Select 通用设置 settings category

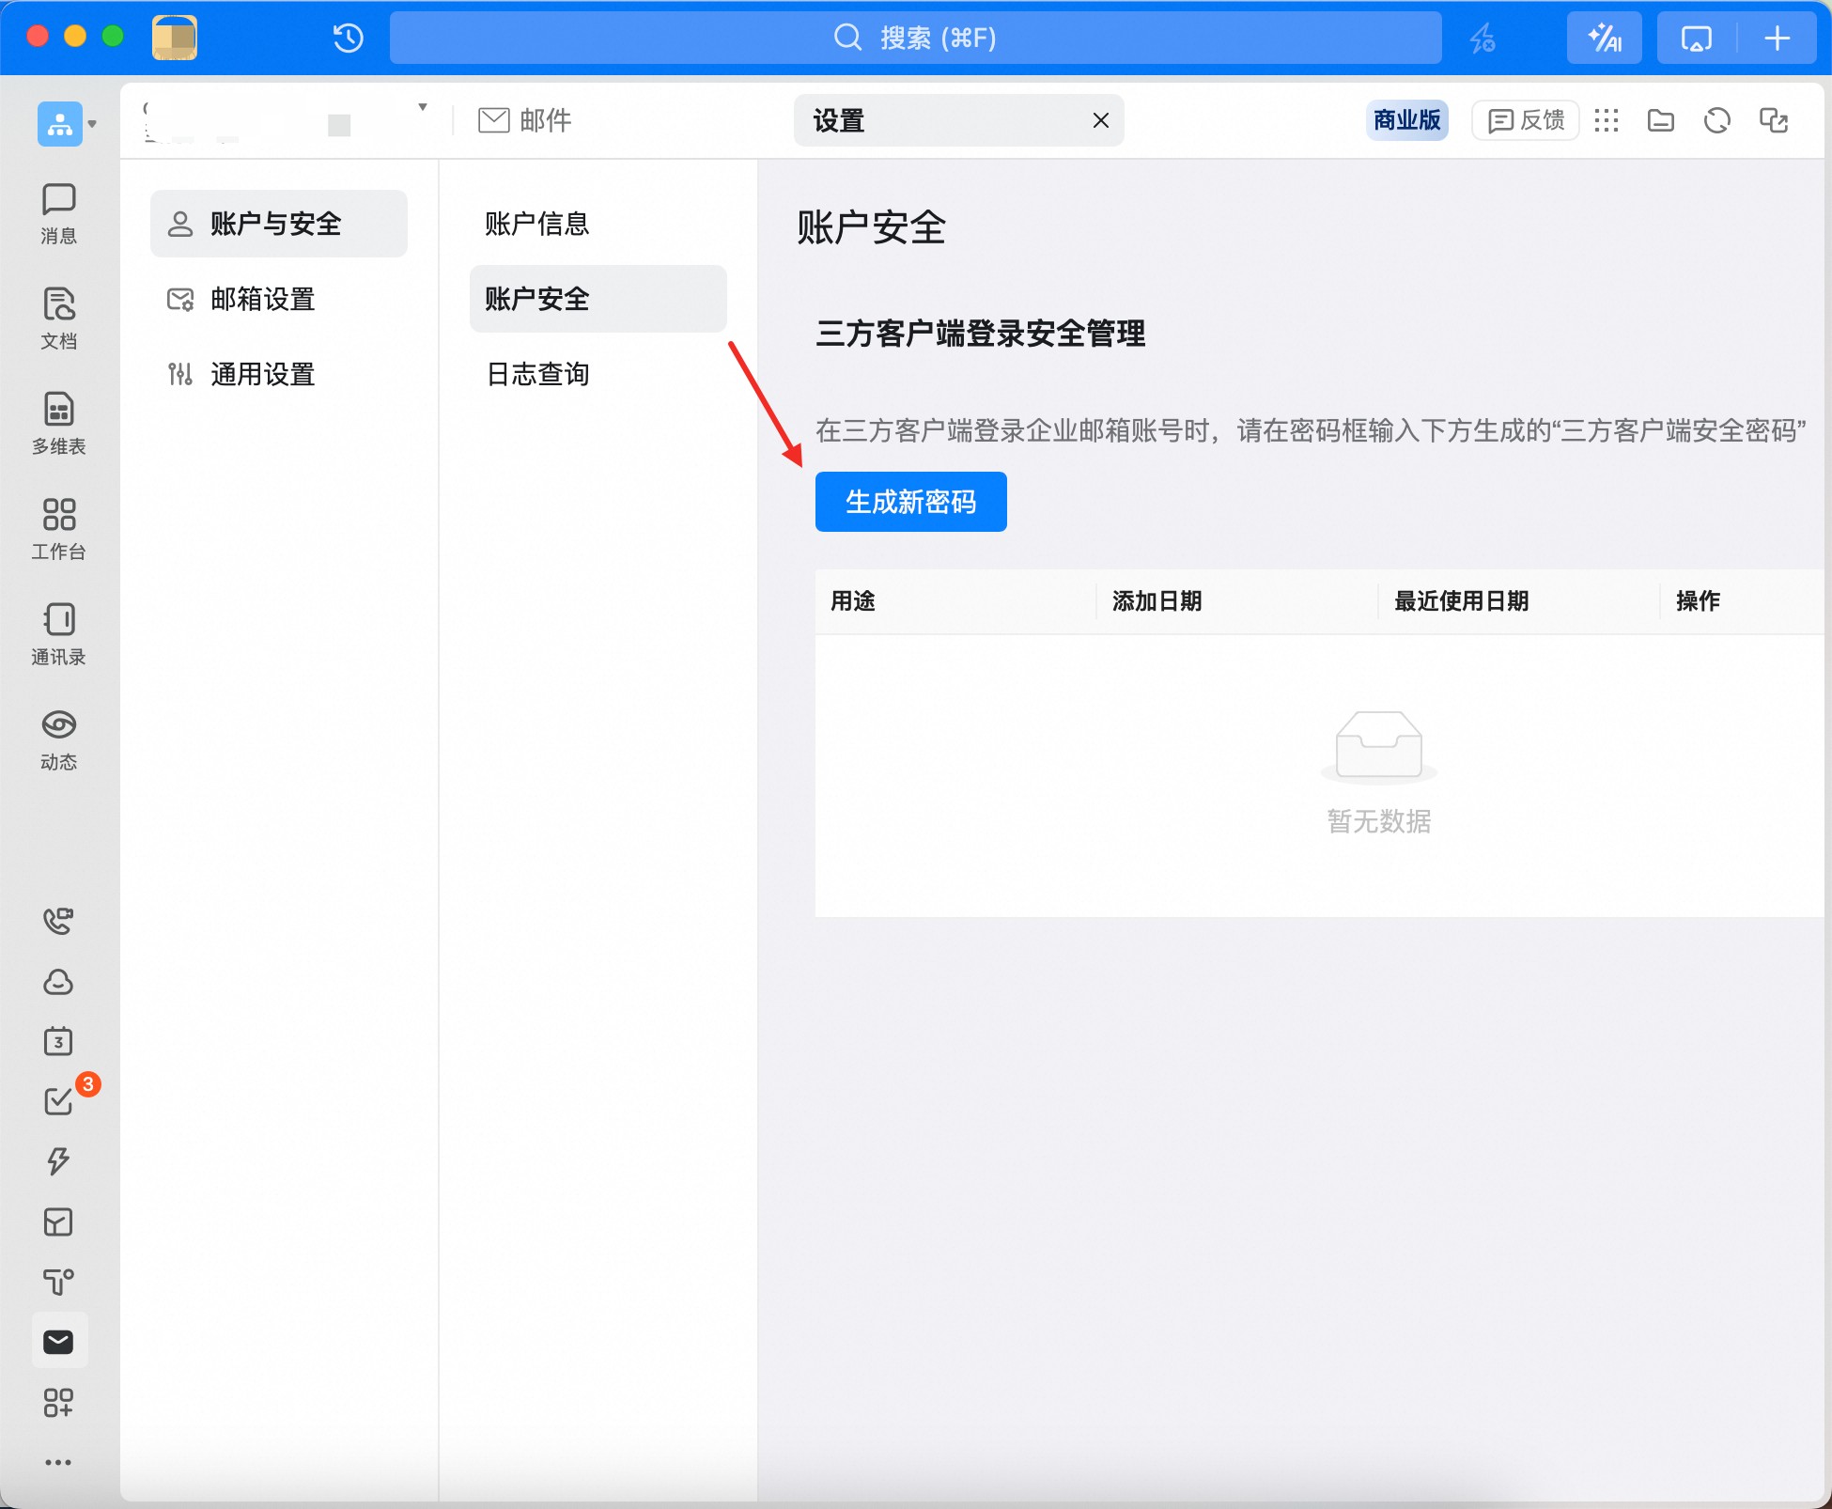[279, 374]
